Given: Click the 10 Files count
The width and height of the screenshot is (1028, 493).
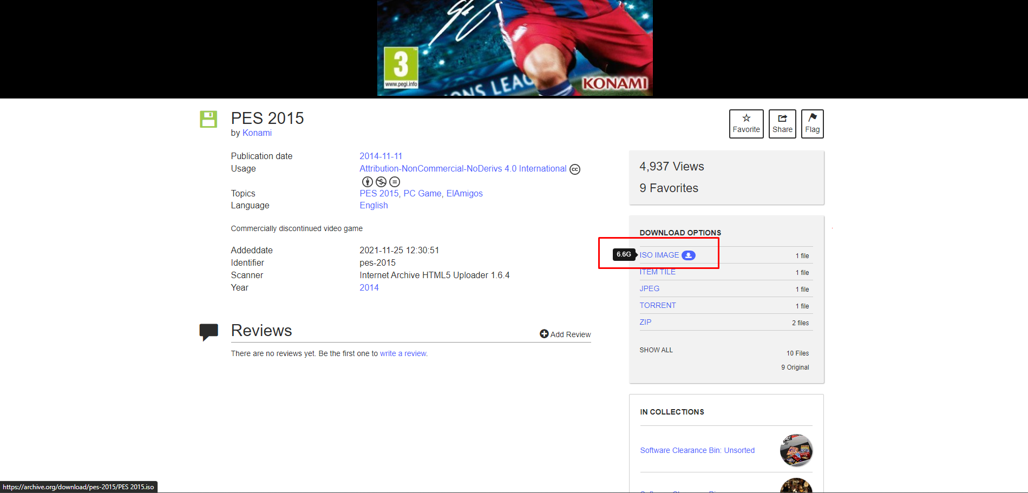Looking at the screenshot, I should point(797,353).
